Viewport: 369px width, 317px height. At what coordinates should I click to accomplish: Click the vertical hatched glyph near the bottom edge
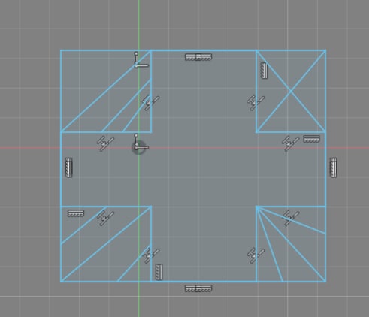(159, 272)
